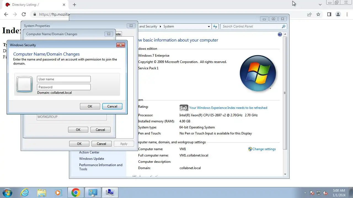Close the System Properties window

pos(131,26)
